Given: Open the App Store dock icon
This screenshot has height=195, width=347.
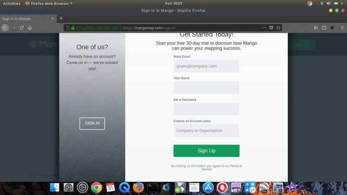Looking at the screenshot, I should [x=208, y=188].
